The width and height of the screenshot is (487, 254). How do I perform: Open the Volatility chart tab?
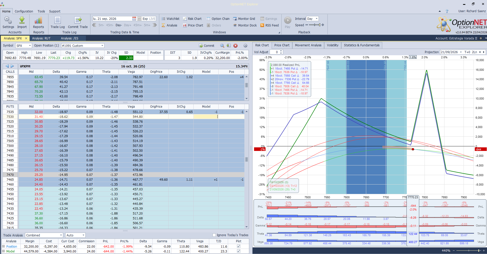tap(333, 45)
